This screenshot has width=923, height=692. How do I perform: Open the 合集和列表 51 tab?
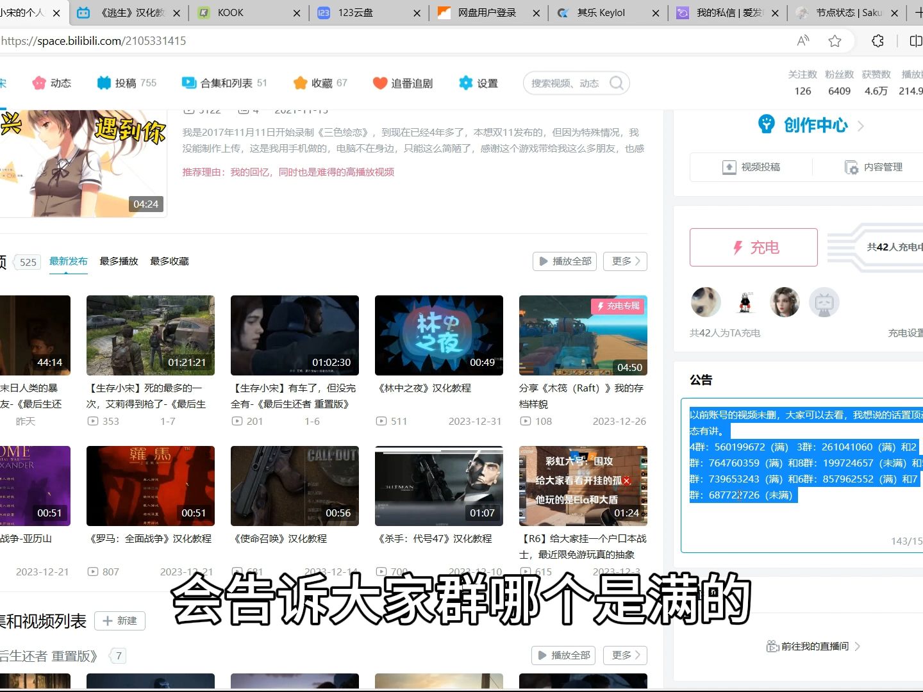pyautogui.click(x=224, y=83)
